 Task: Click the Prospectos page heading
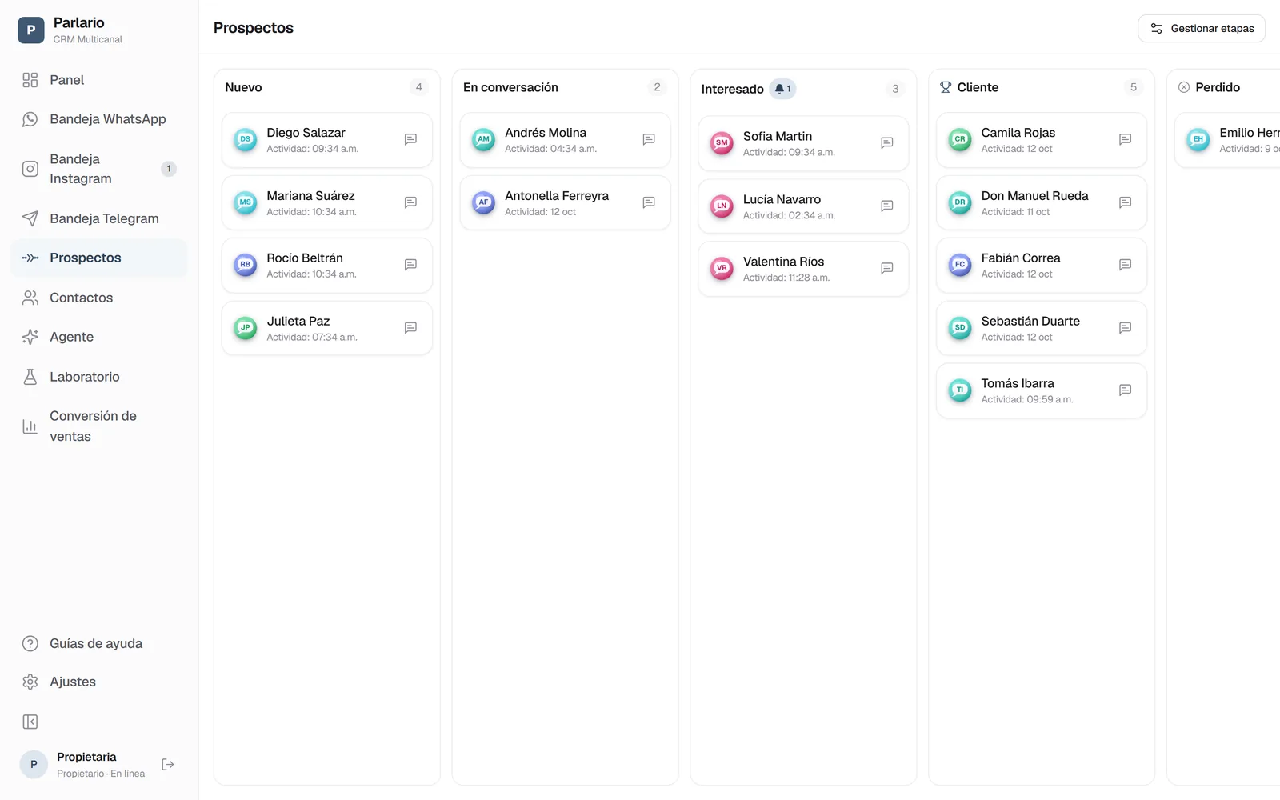pyautogui.click(x=254, y=28)
